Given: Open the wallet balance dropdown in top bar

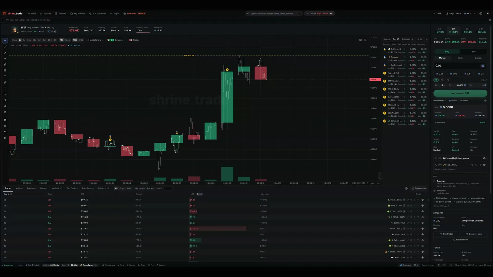Looking at the screenshot, I should 470,14.
